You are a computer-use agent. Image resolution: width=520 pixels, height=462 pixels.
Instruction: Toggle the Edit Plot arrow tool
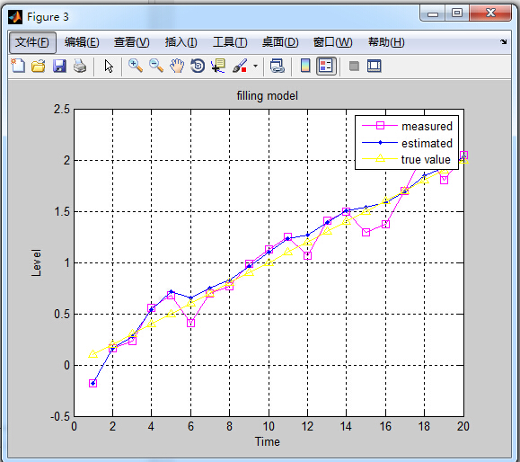tap(109, 66)
